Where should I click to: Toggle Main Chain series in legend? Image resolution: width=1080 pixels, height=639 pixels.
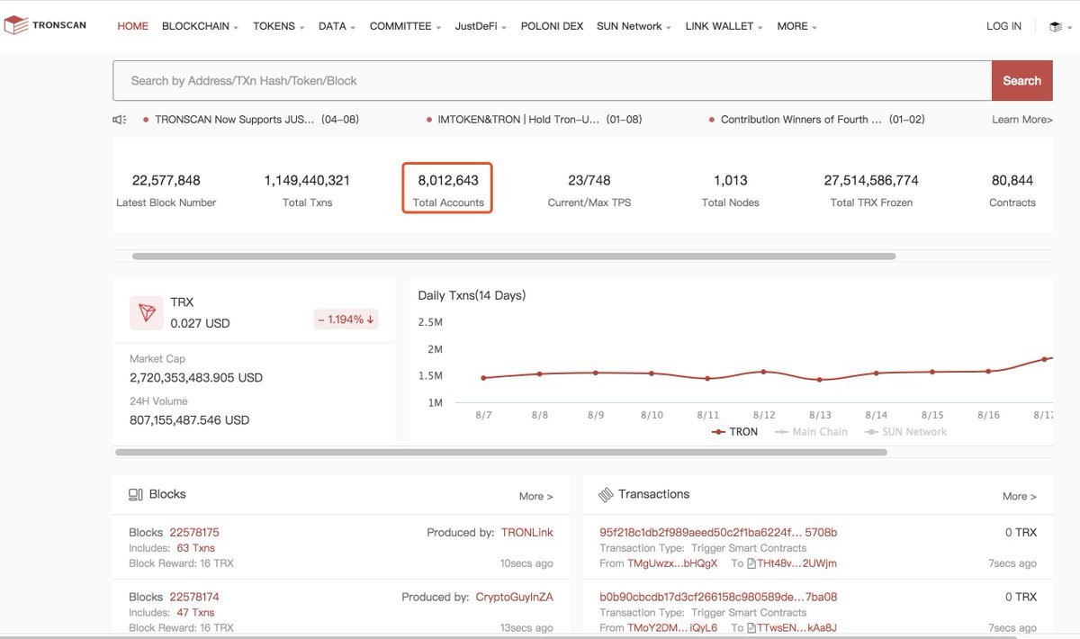tap(811, 432)
